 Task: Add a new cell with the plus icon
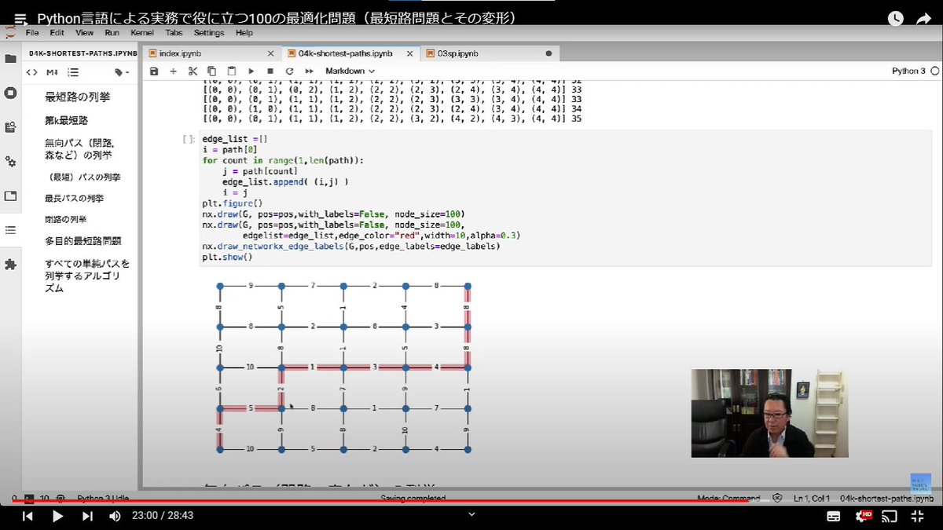tap(173, 71)
